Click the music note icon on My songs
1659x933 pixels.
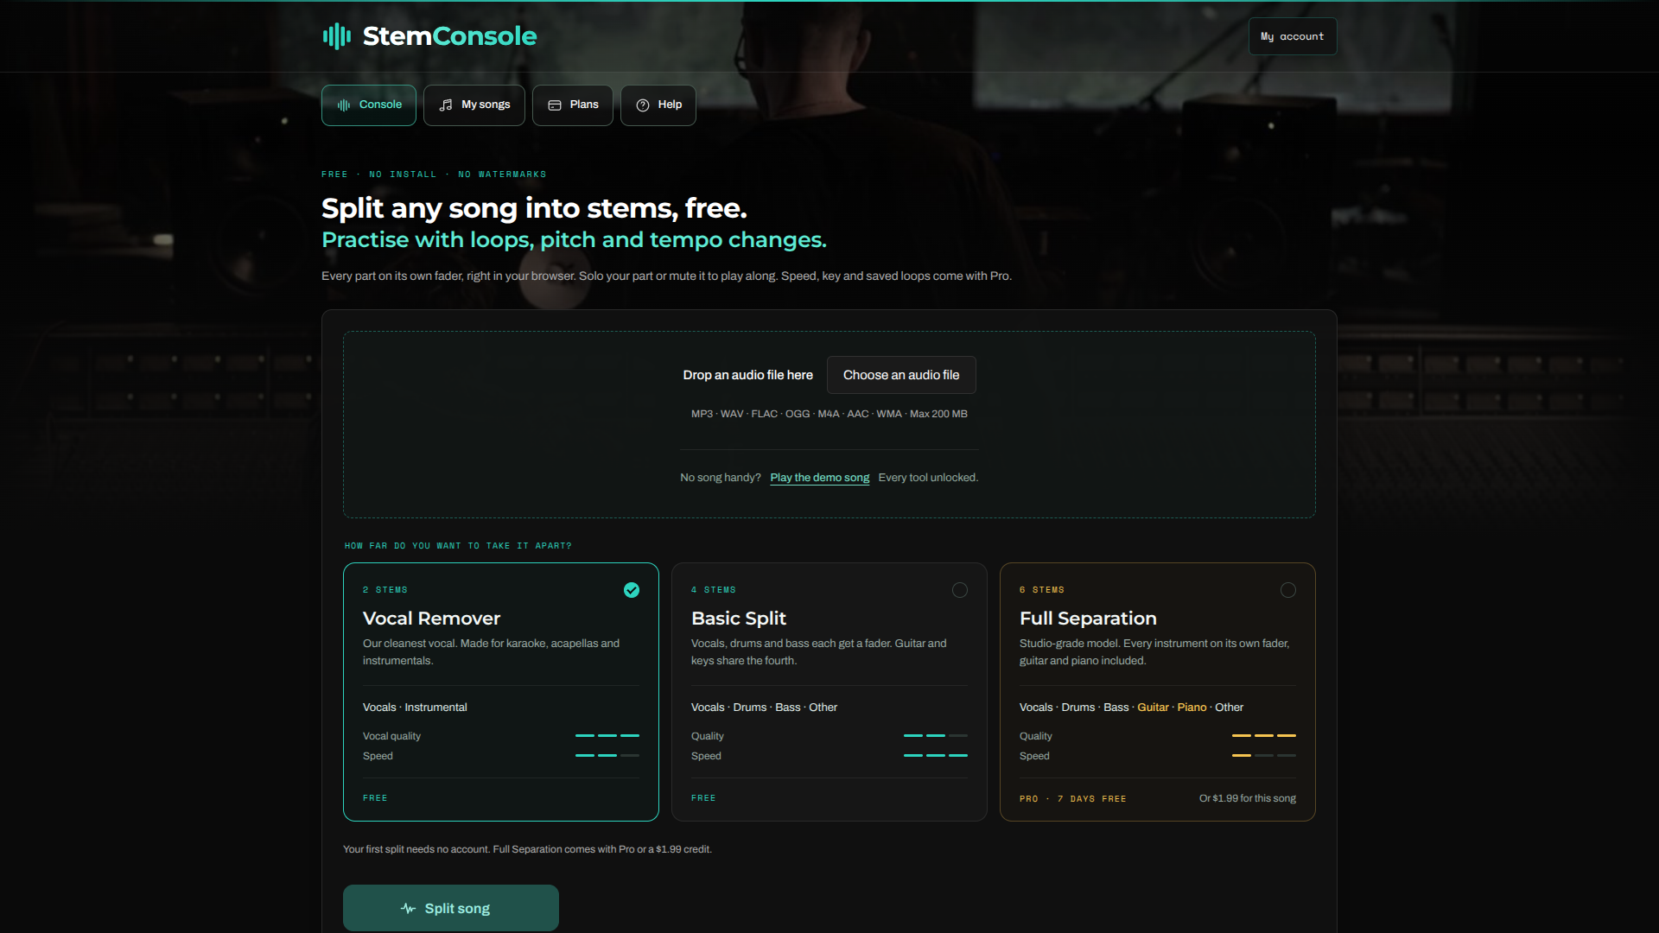pyautogui.click(x=446, y=105)
